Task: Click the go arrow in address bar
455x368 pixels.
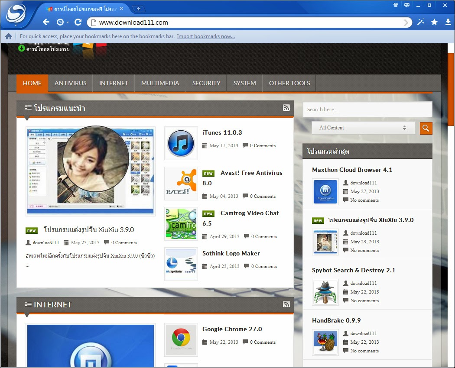Action: pyautogui.click(x=406, y=23)
